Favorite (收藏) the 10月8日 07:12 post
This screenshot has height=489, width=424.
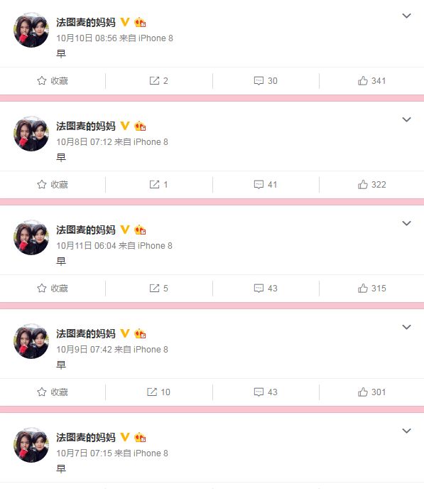coord(53,185)
